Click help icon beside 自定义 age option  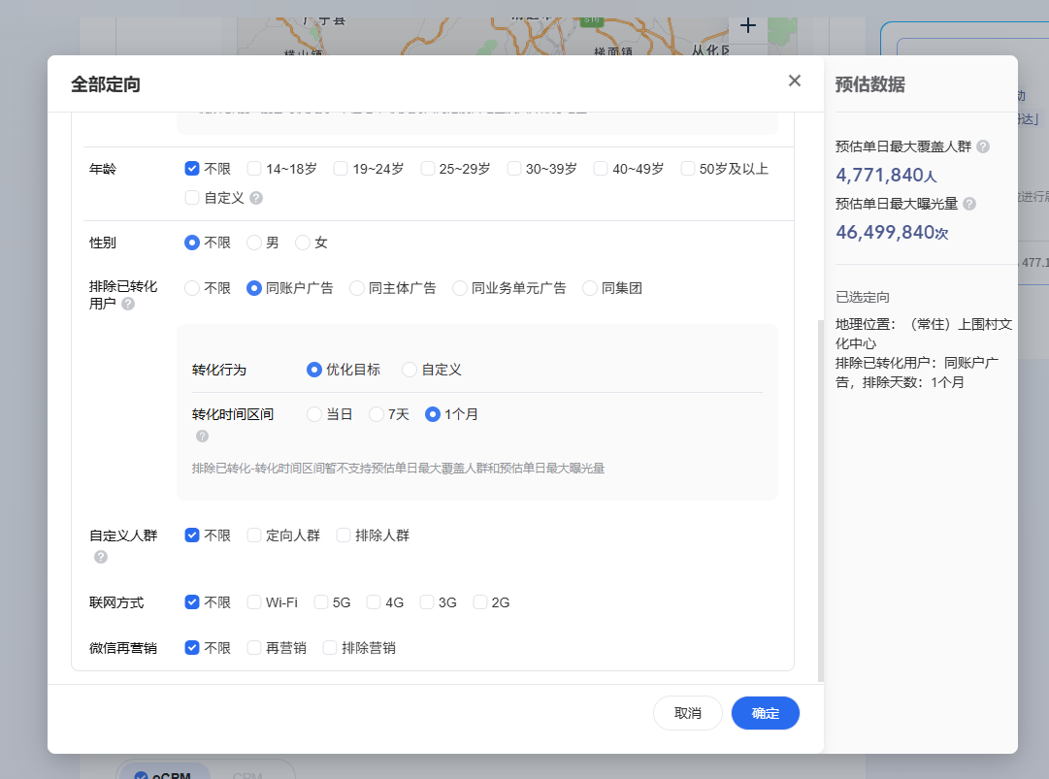tap(256, 198)
